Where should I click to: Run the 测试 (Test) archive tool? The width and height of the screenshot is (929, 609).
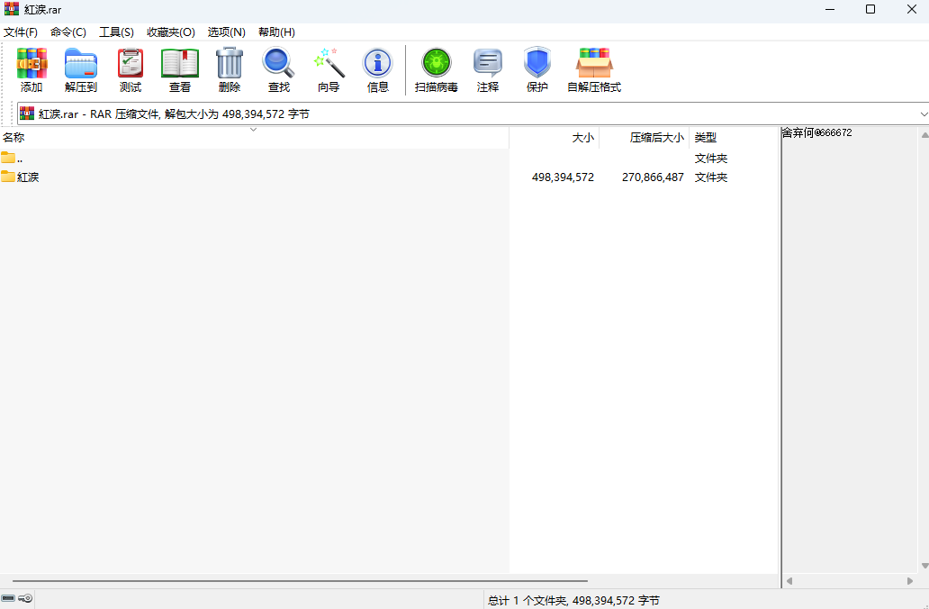[x=131, y=70]
